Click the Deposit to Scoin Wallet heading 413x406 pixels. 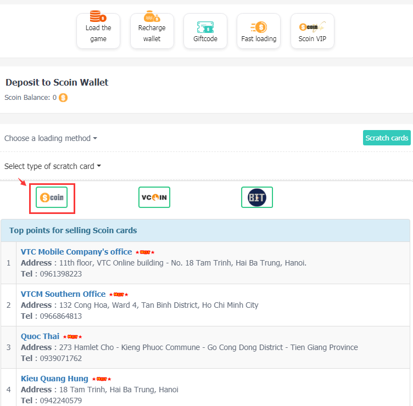pos(57,82)
